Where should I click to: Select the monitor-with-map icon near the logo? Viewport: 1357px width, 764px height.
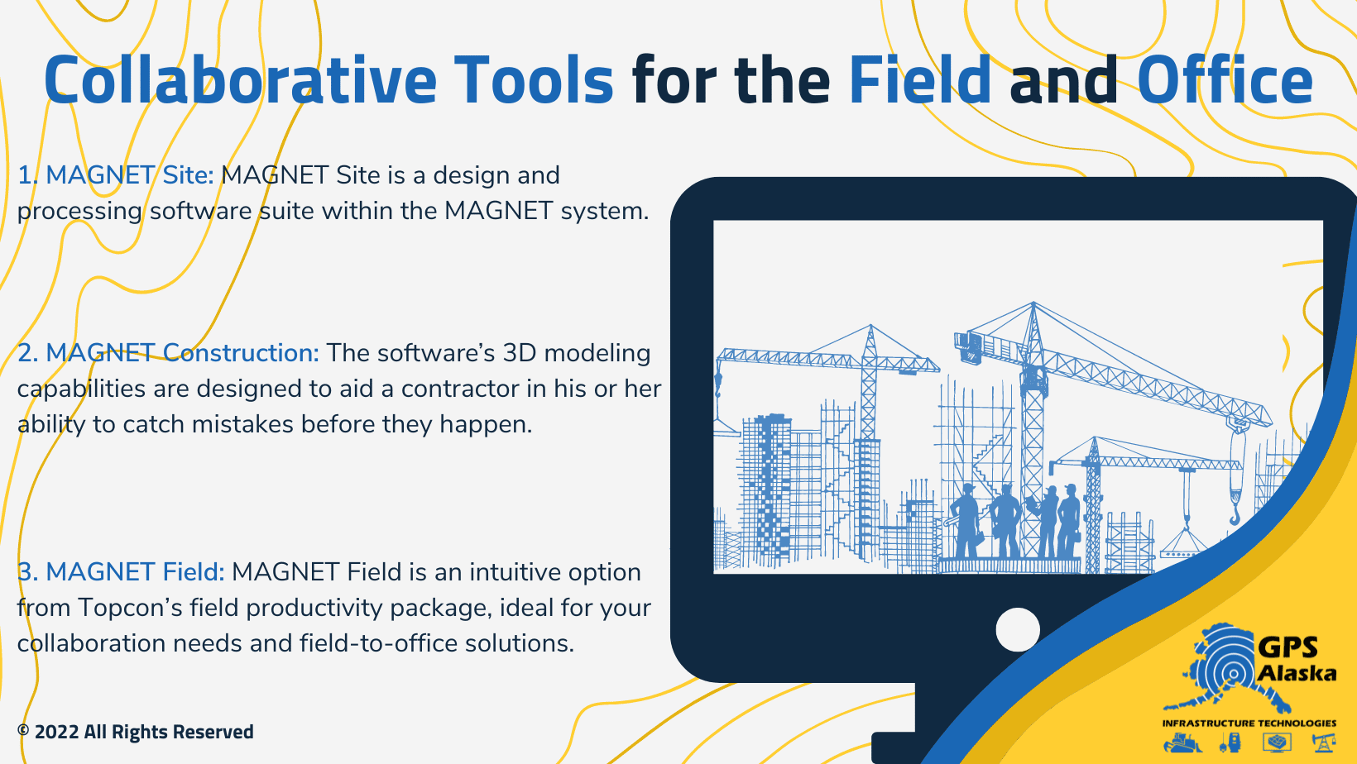click(x=1278, y=743)
